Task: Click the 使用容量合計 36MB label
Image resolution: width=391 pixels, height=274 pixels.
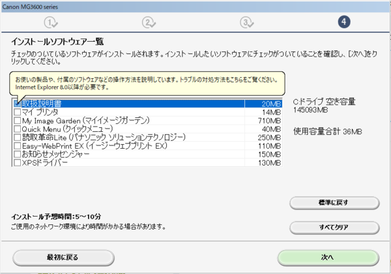Action: click(x=327, y=131)
